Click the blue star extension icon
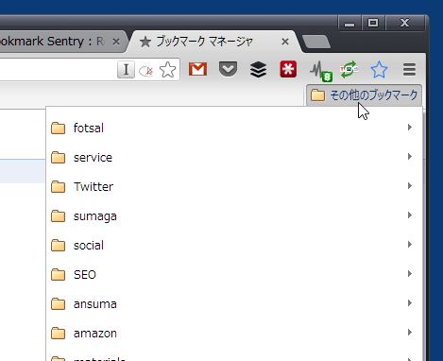 [379, 70]
